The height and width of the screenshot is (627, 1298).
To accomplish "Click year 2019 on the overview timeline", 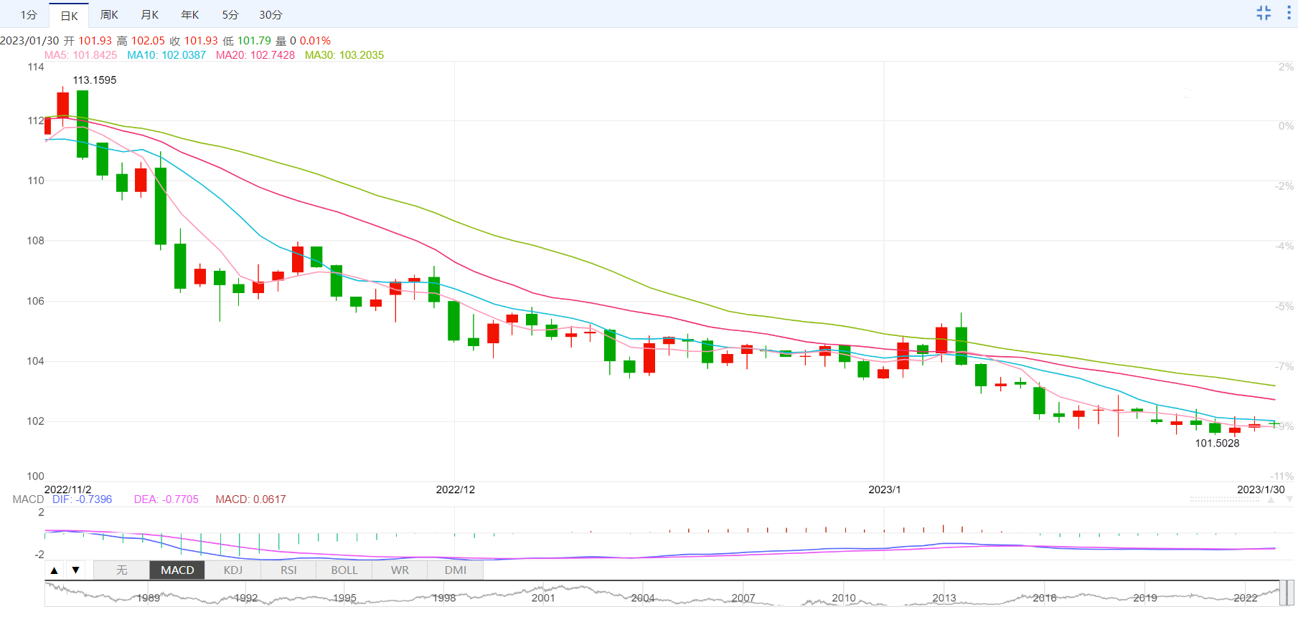I will pos(1145,598).
